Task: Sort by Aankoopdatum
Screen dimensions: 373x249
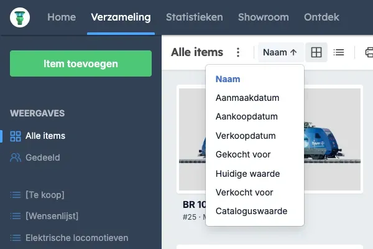Action: coord(247,116)
